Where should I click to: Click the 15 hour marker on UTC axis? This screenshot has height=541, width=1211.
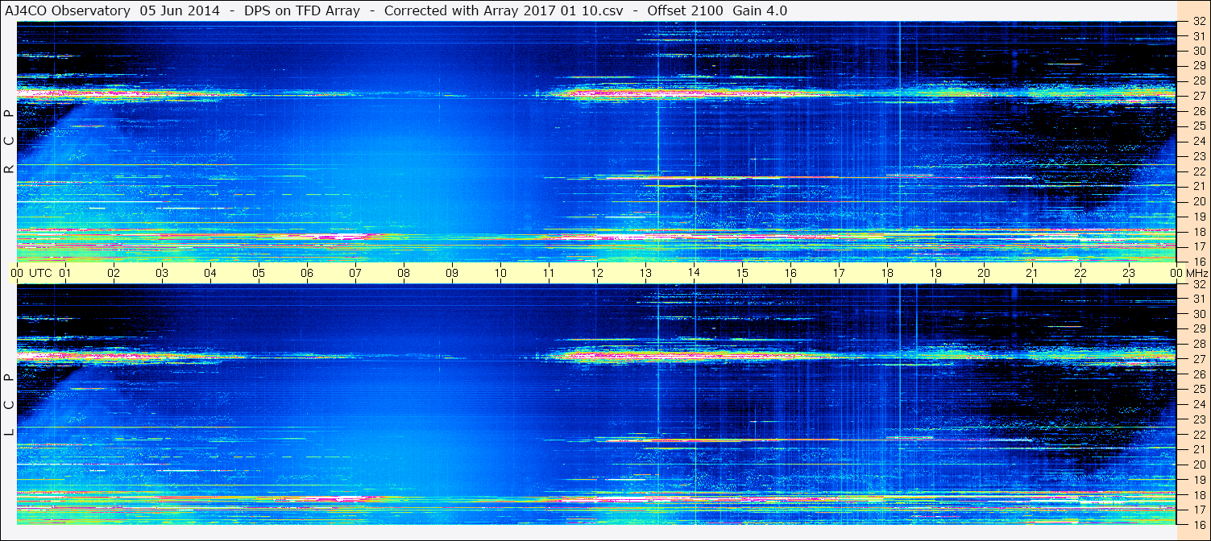[x=742, y=273]
